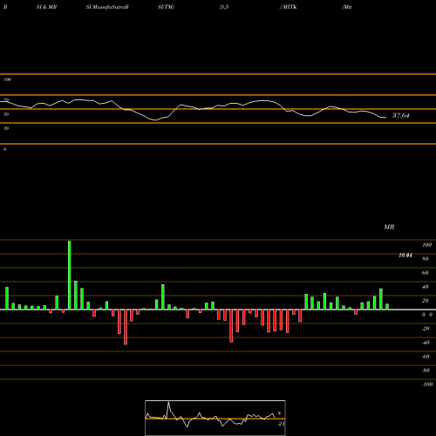The width and height of the screenshot is (436, 436).
Task: Click the MR axis label 60
Action: click(426, 273)
